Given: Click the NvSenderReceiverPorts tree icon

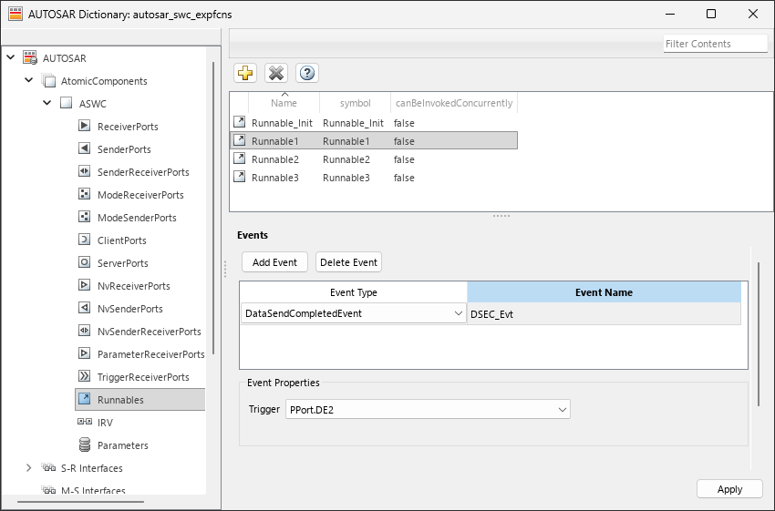Looking at the screenshot, I should (x=85, y=331).
